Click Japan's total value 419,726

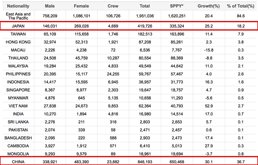tap(145, 26)
